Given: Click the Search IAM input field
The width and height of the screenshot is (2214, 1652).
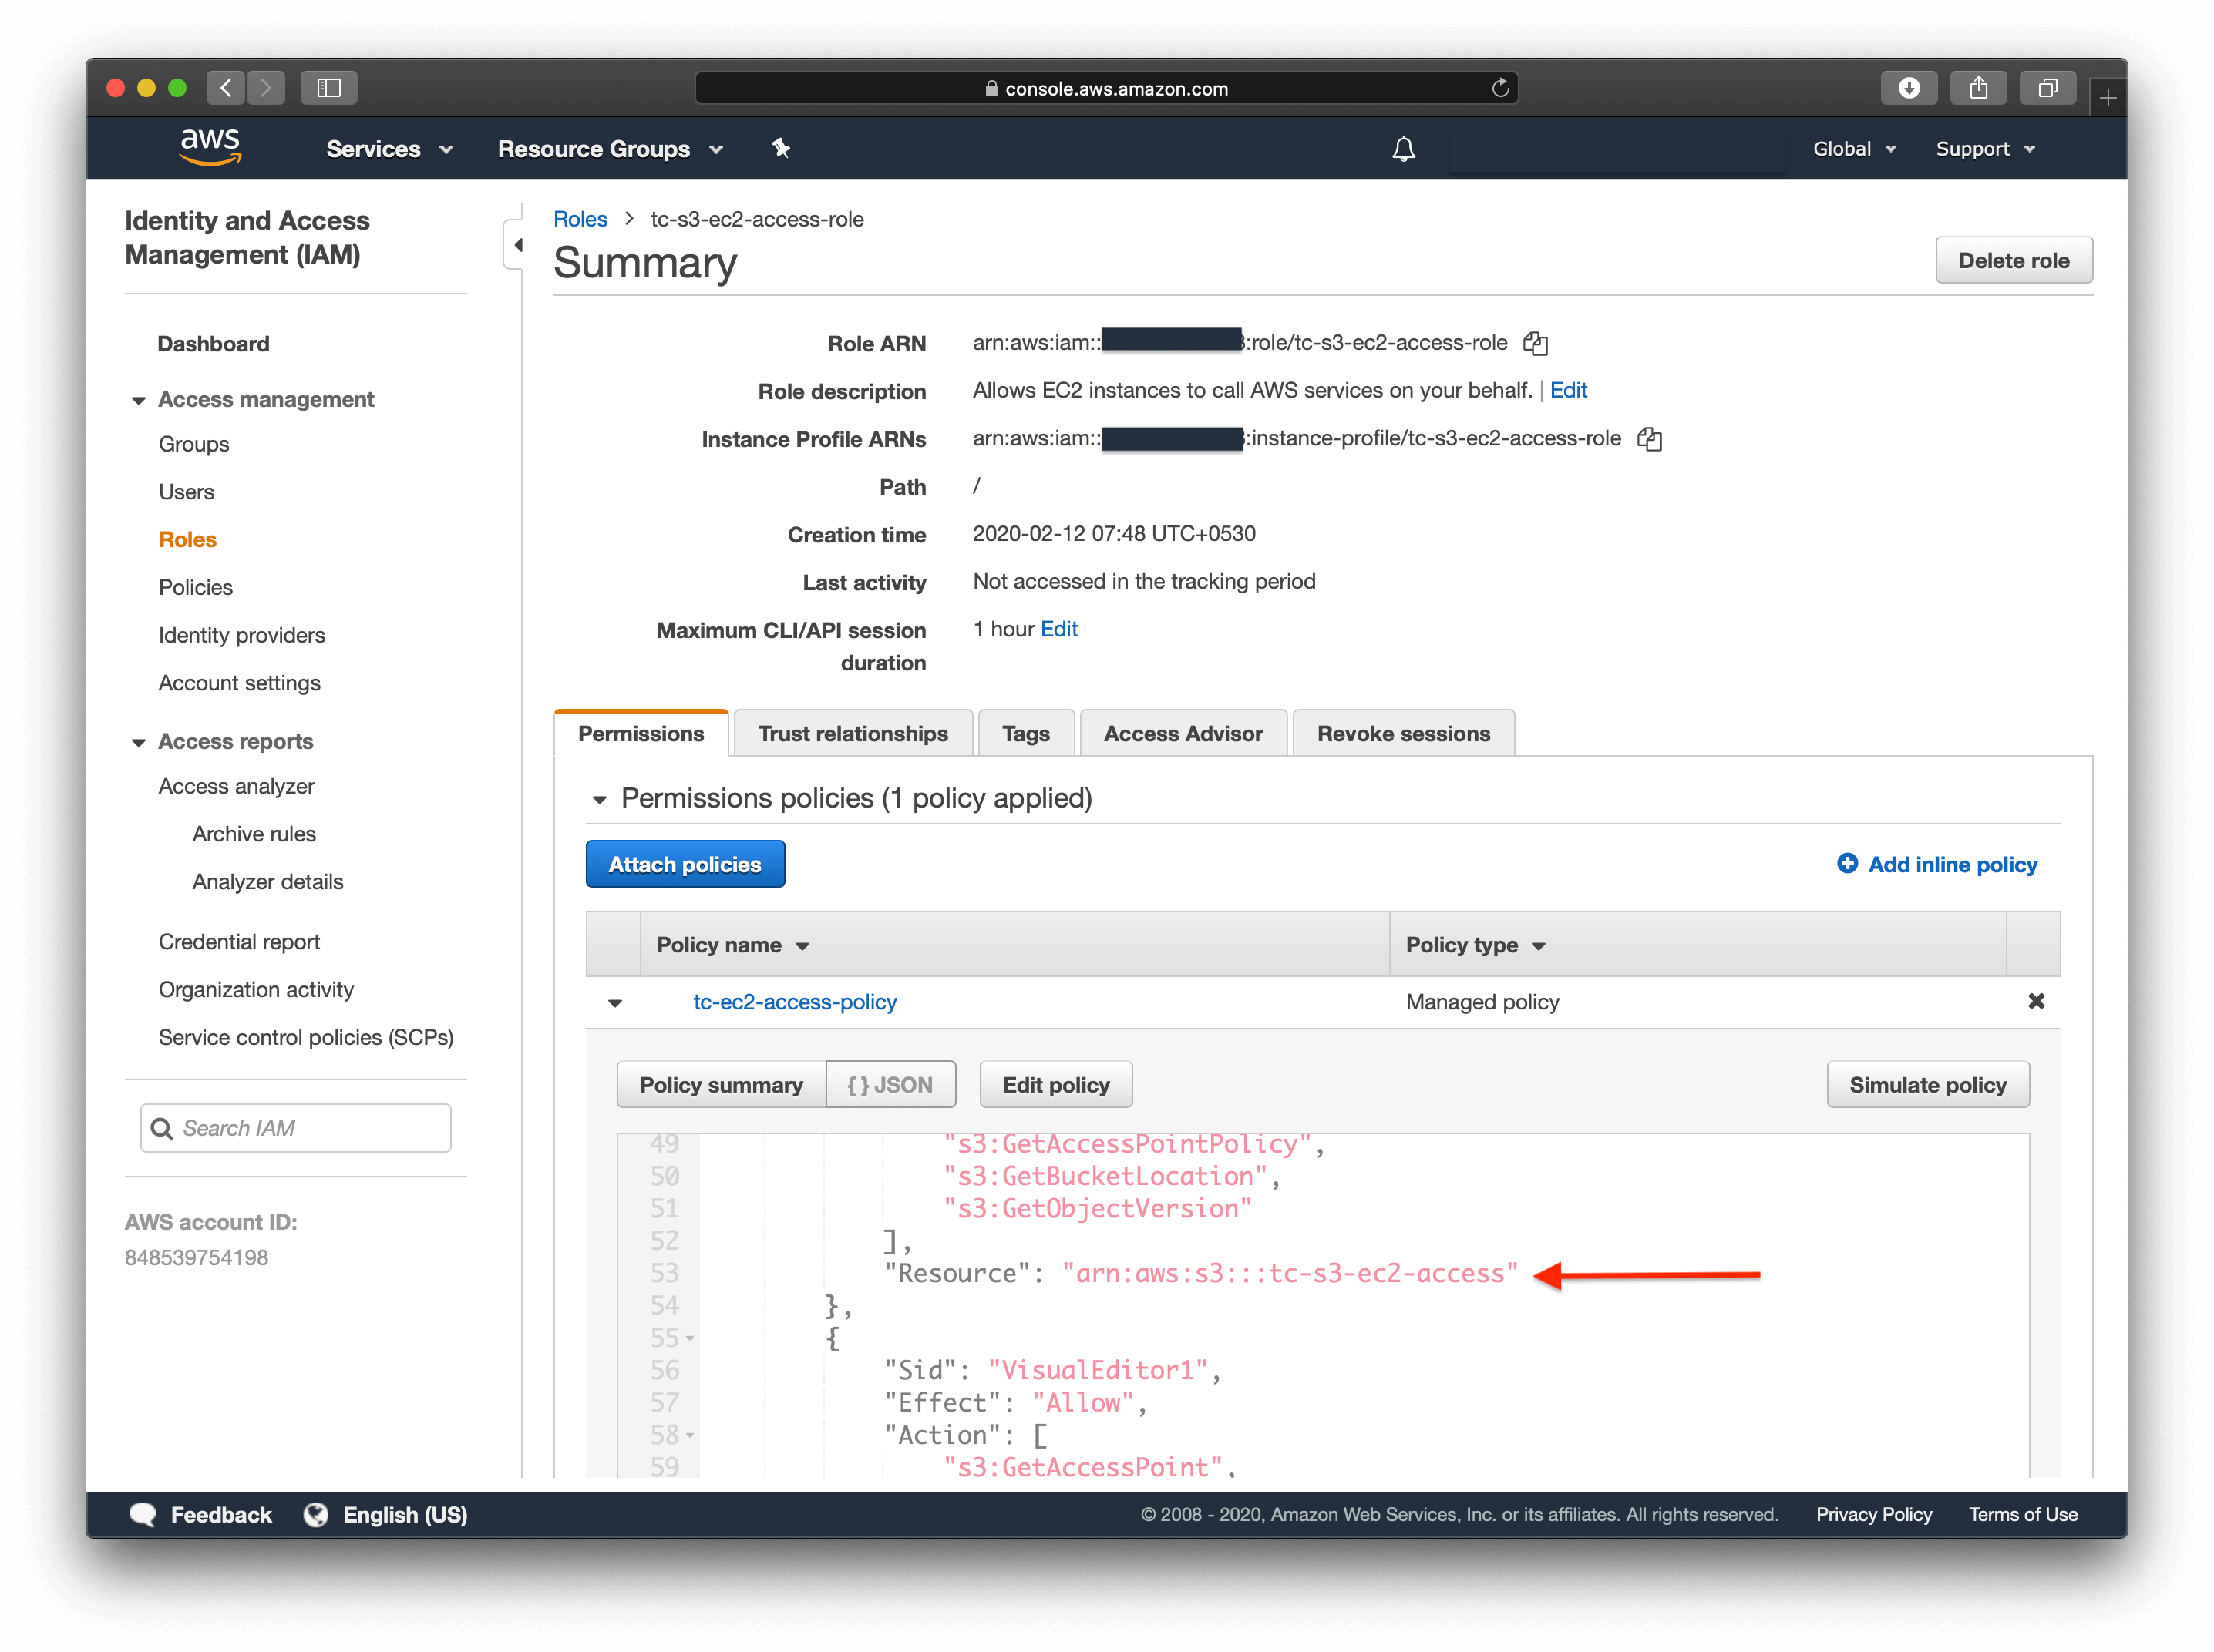Looking at the screenshot, I should pyautogui.click(x=295, y=1128).
